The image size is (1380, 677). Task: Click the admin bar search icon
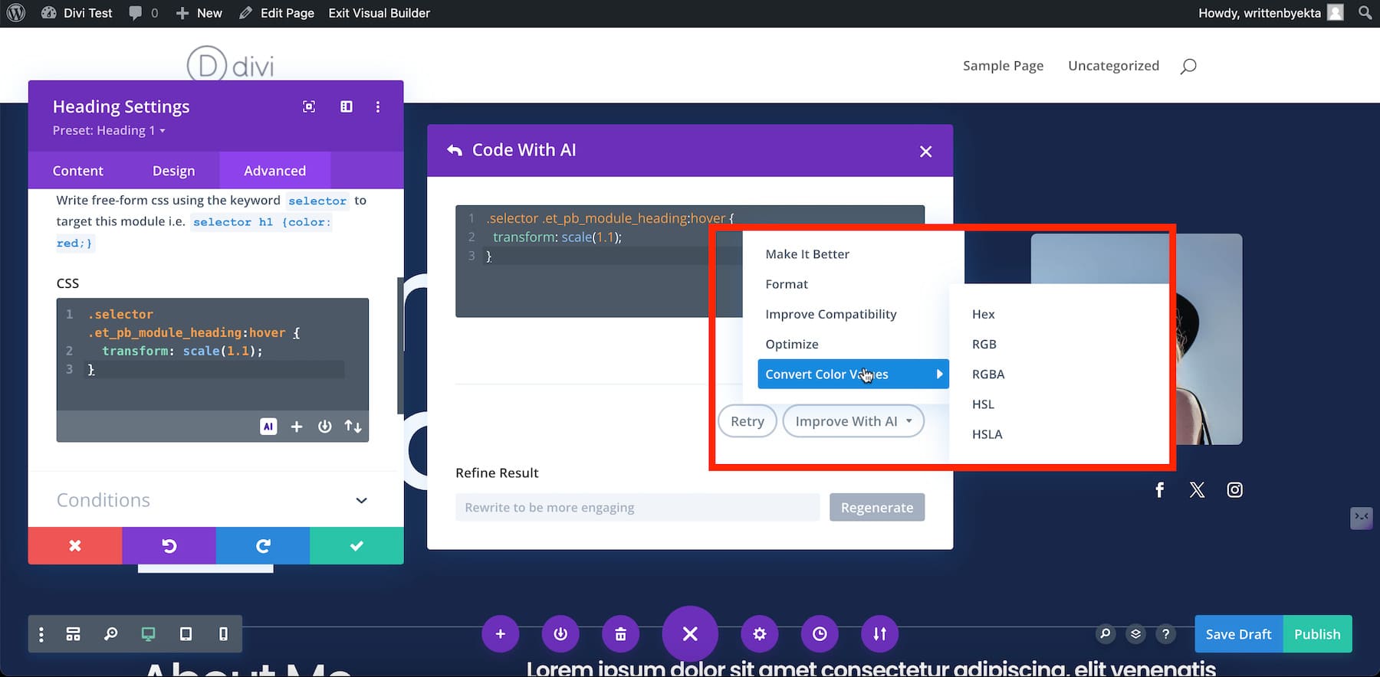click(x=1365, y=13)
